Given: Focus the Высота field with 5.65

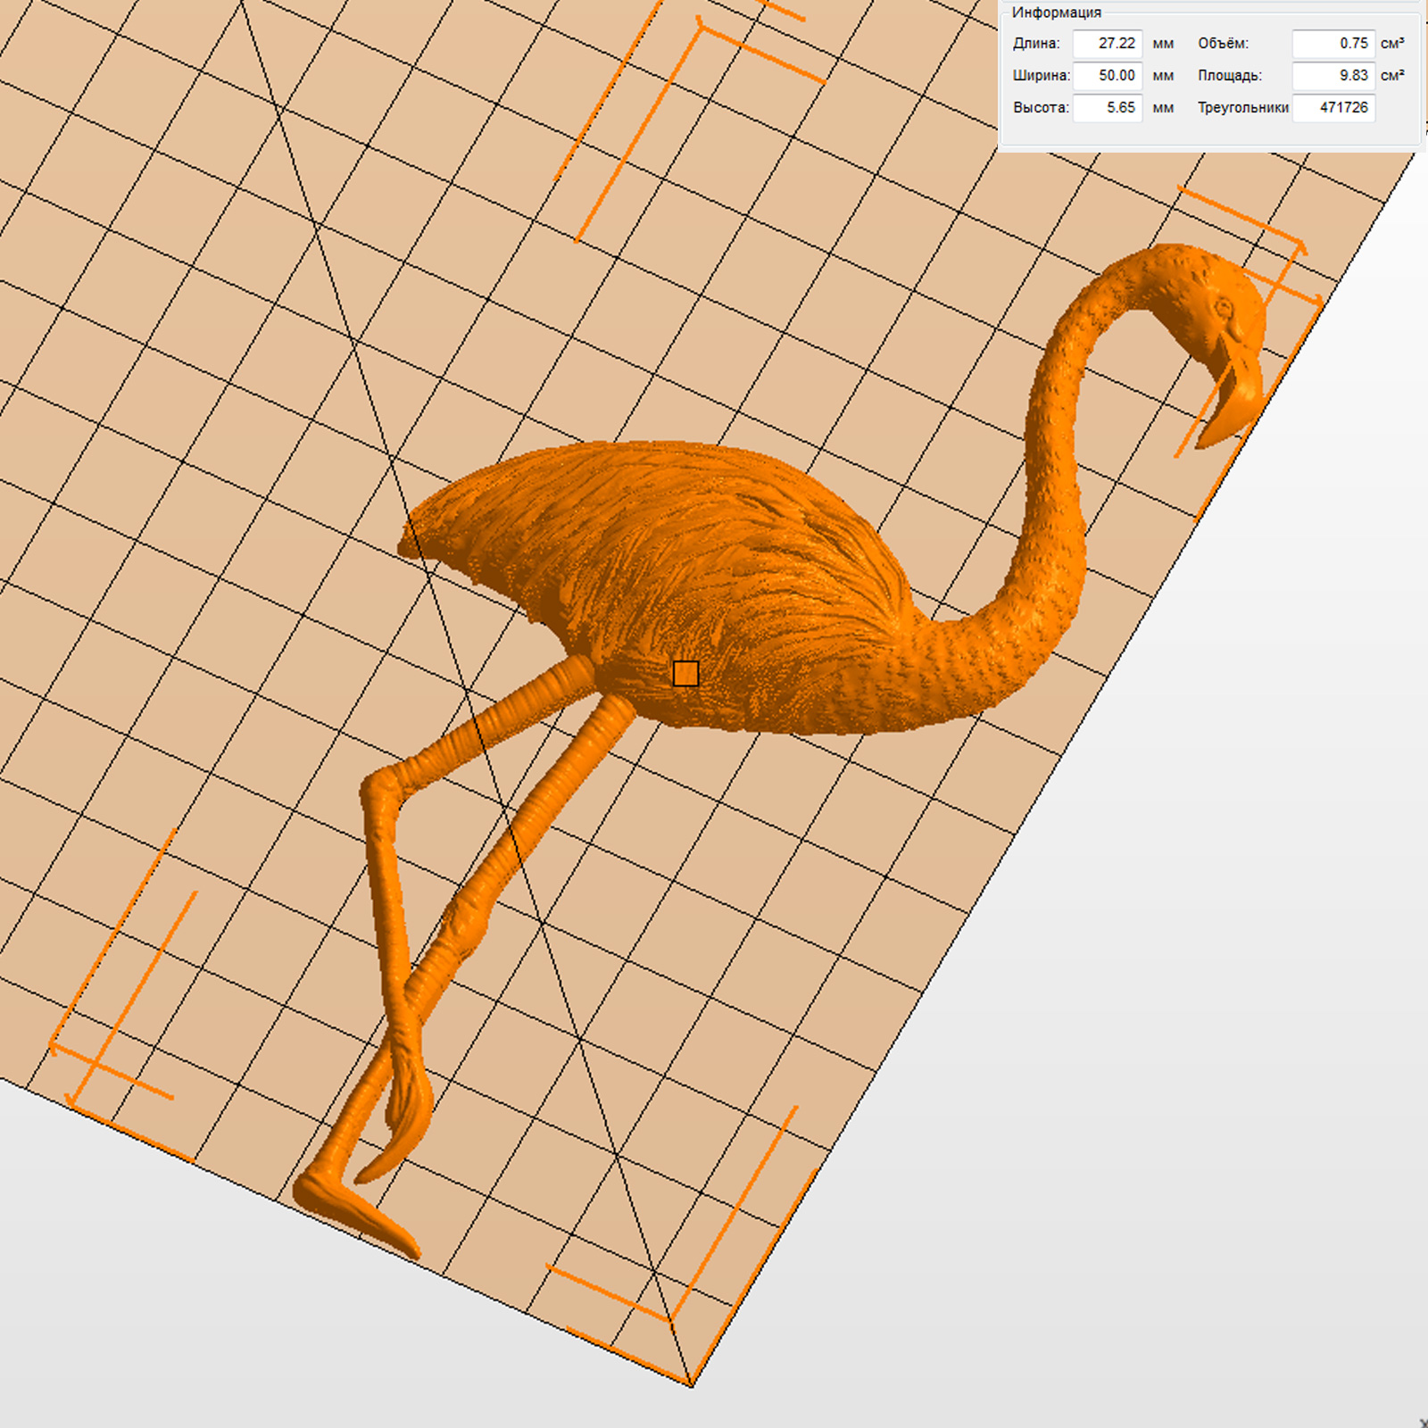Looking at the screenshot, I should pos(1107,108).
